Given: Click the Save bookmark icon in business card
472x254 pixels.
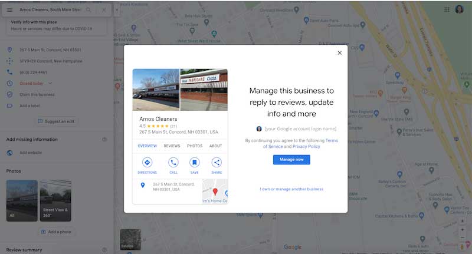Looking at the screenshot, I should pyautogui.click(x=195, y=162).
